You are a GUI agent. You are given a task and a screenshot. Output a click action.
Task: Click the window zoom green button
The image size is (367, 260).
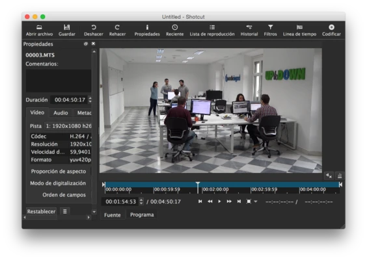[x=42, y=17]
